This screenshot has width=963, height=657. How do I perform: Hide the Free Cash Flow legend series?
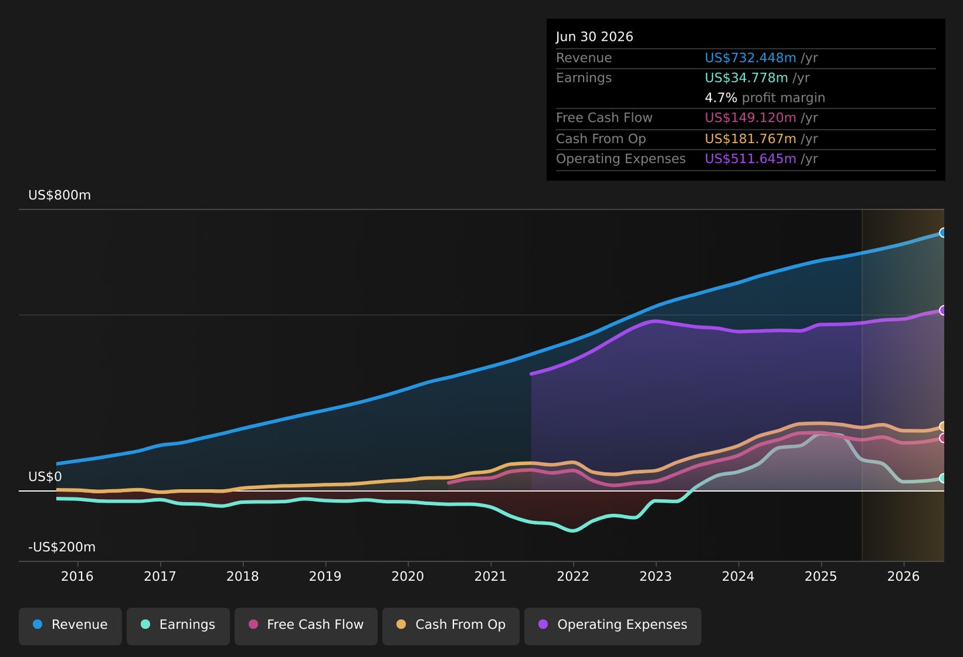pyautogui.click(x=306, y=626)
